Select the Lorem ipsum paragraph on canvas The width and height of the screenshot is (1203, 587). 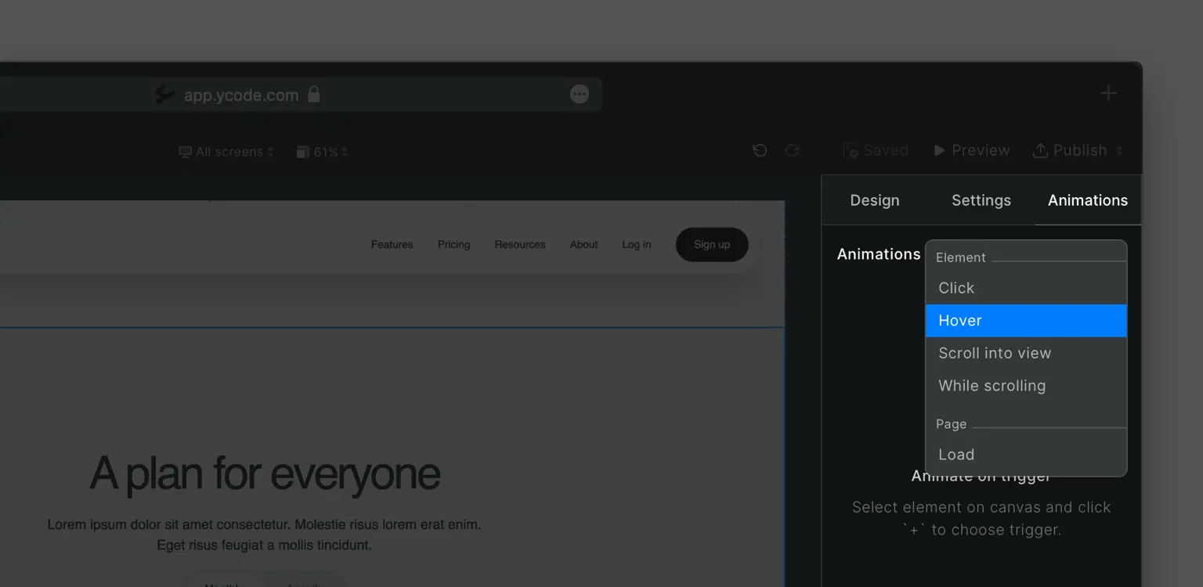[264, 535]
